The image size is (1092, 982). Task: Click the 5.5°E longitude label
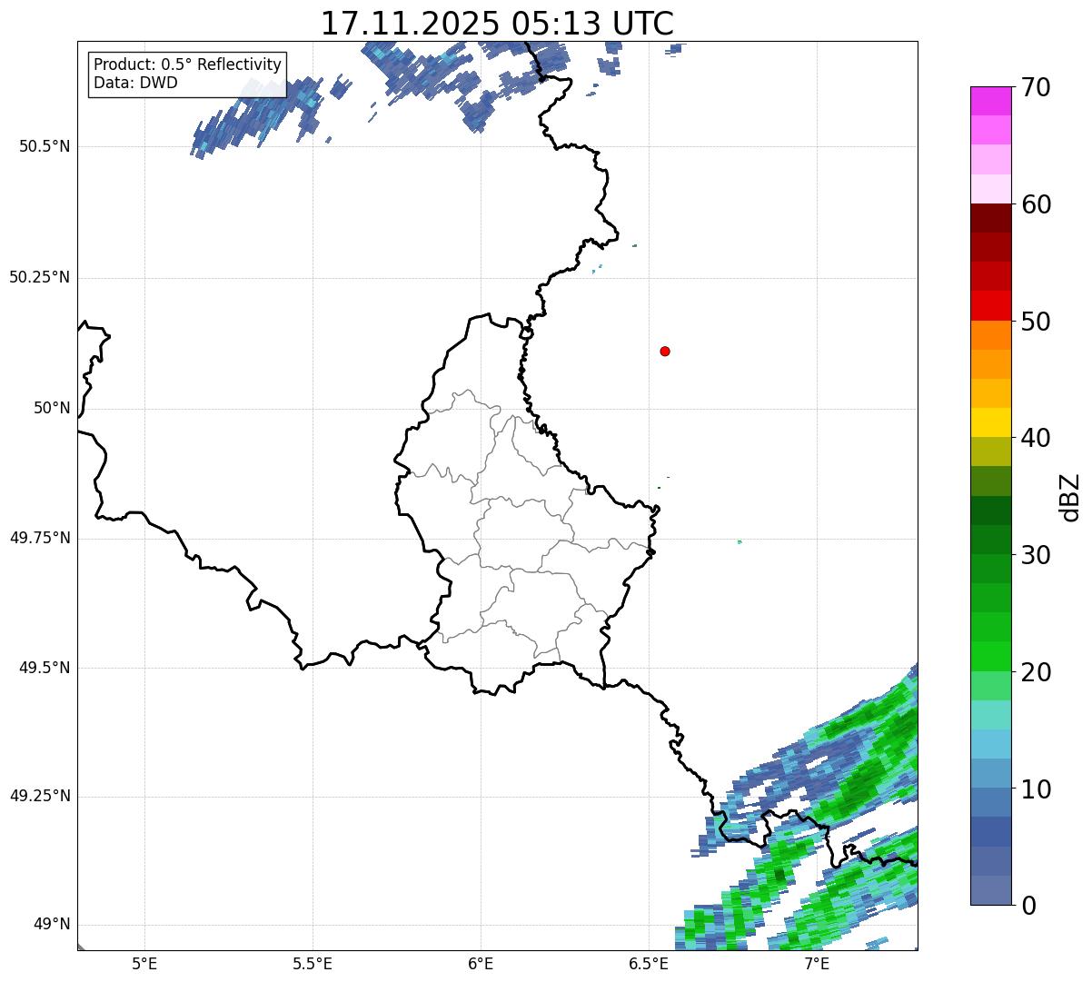tap(313, 964)
